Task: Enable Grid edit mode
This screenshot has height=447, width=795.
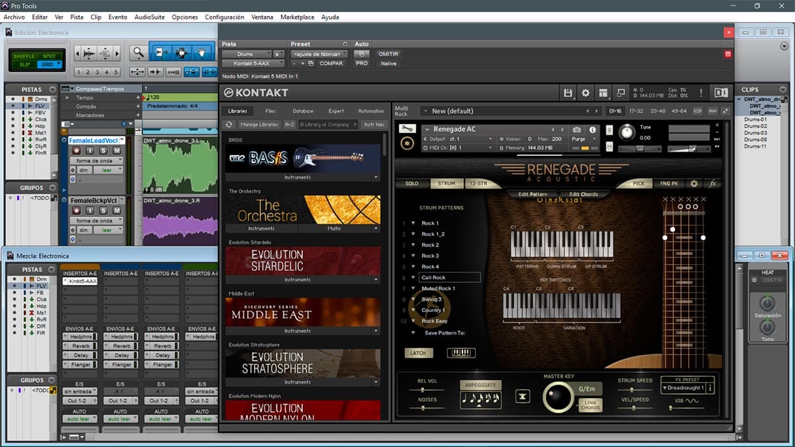Action: tap(49, 64)
